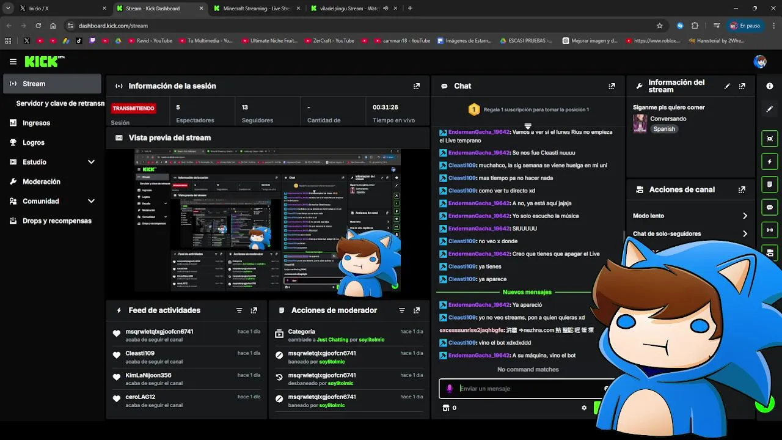Image resolution: width=782 pixels, height=440 pixels.
Task: Open the Feed de actividades filter icon
Action: [239, 310]
